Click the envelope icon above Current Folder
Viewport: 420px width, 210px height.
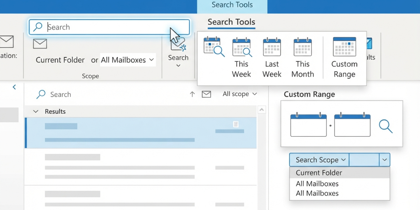click(x=40, y=43)
